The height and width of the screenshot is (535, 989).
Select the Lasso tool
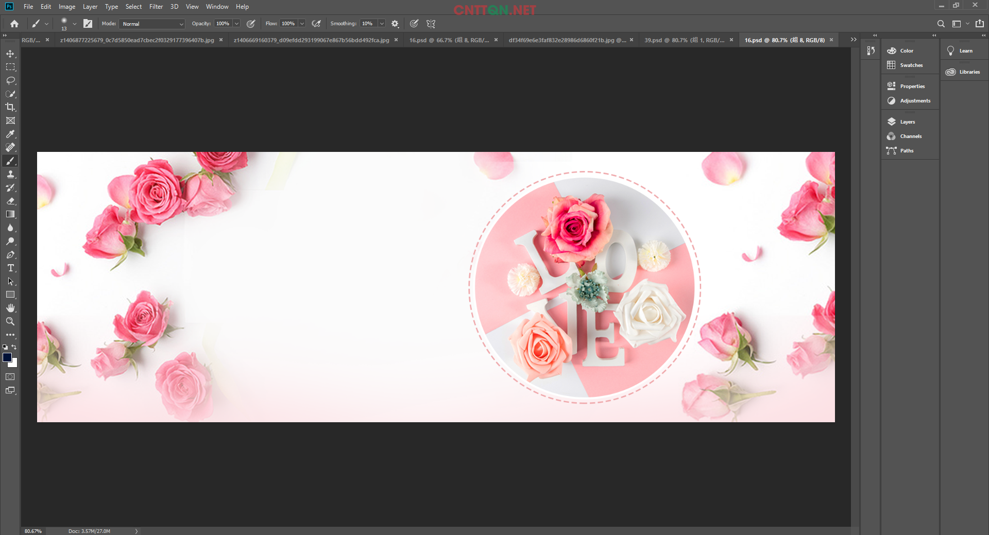pyautogui.click(x=10, y=80)
